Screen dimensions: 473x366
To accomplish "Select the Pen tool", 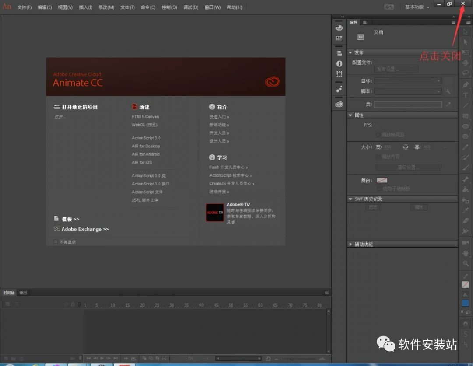I will 466,85.
